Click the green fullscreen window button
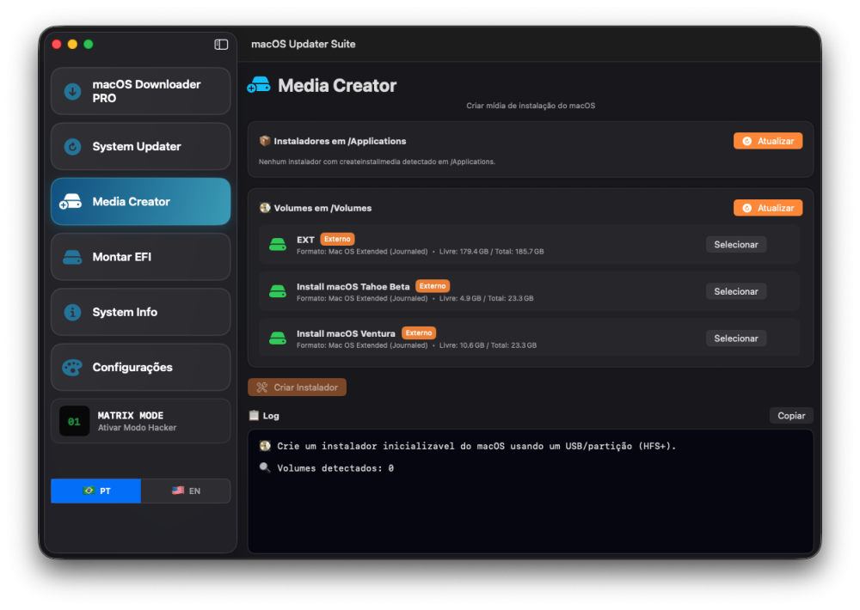This screenshot has height=610, width=860. (x=89, y=45)
